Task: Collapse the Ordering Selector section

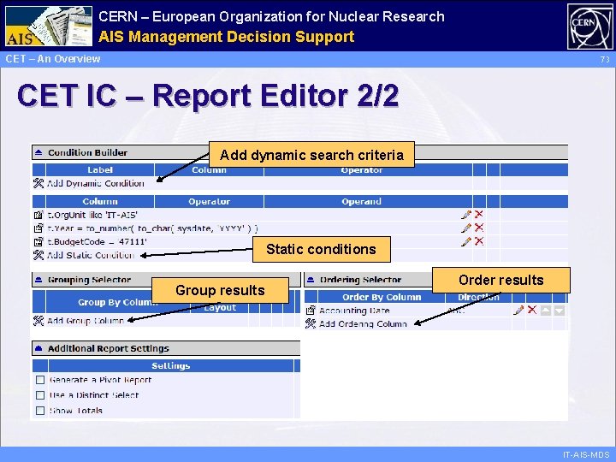Action: point(311,280)
